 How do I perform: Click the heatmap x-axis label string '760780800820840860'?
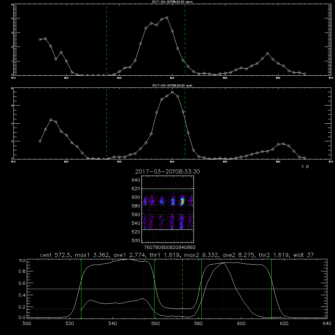click(x=170, y=247)
